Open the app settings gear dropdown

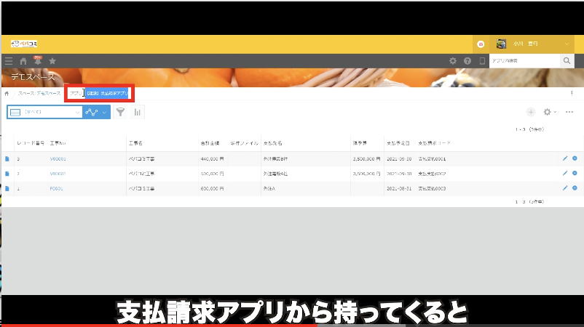coord(550,112)
